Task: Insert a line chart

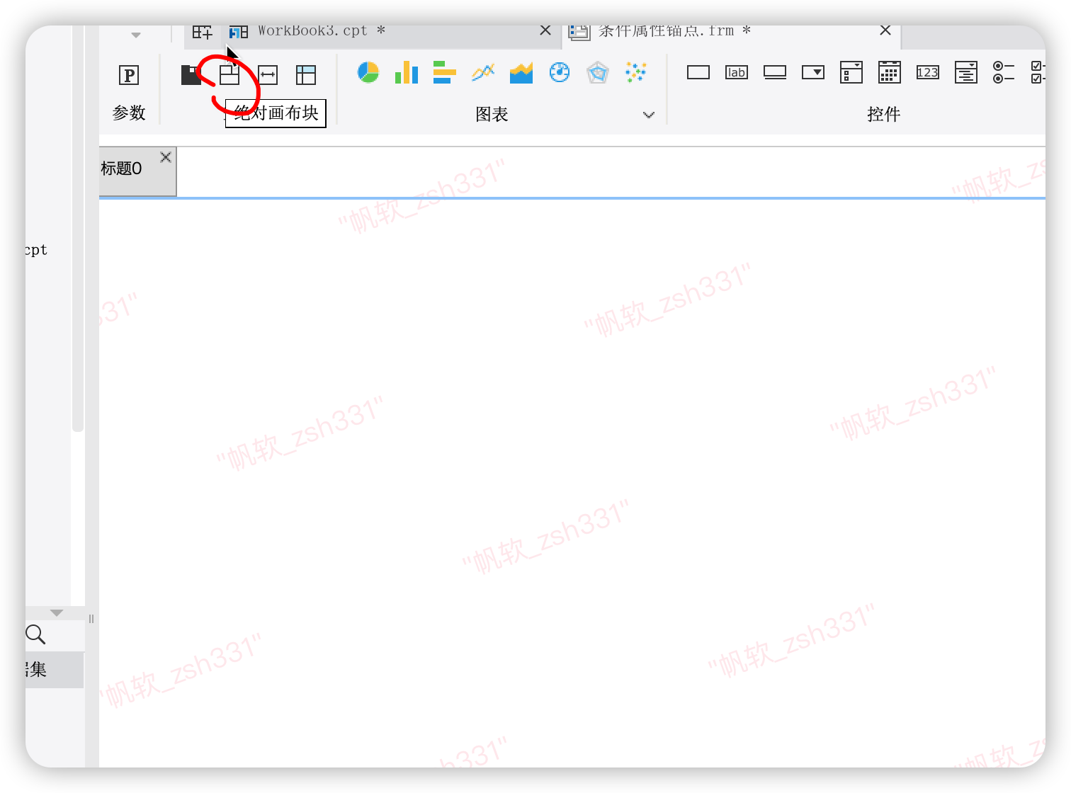Action: (483, 72)
